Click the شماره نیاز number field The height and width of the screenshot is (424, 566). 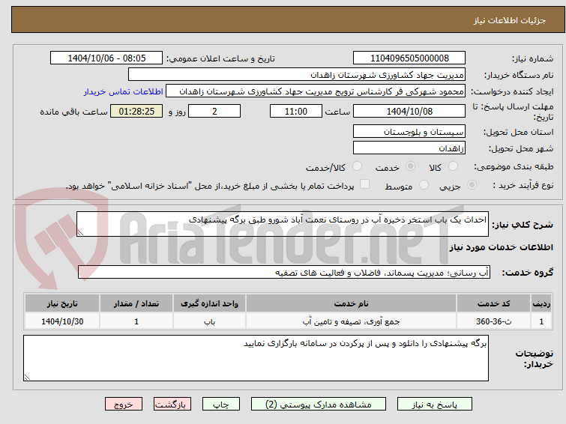coord(409,58)
